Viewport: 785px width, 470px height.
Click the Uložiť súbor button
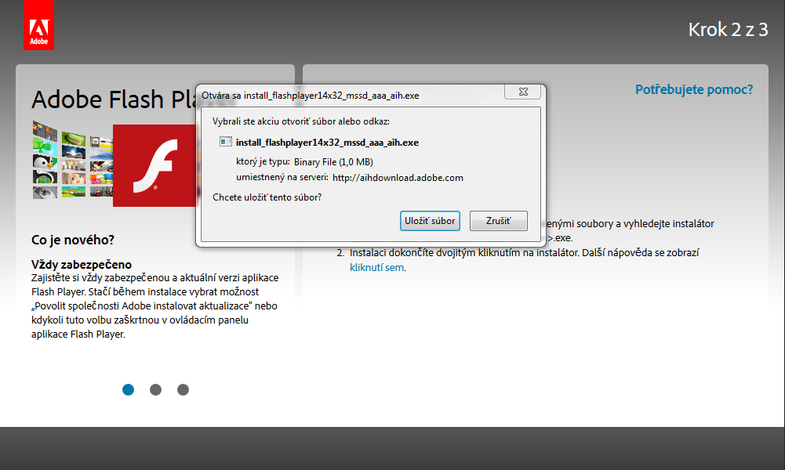tap(430, 220)
